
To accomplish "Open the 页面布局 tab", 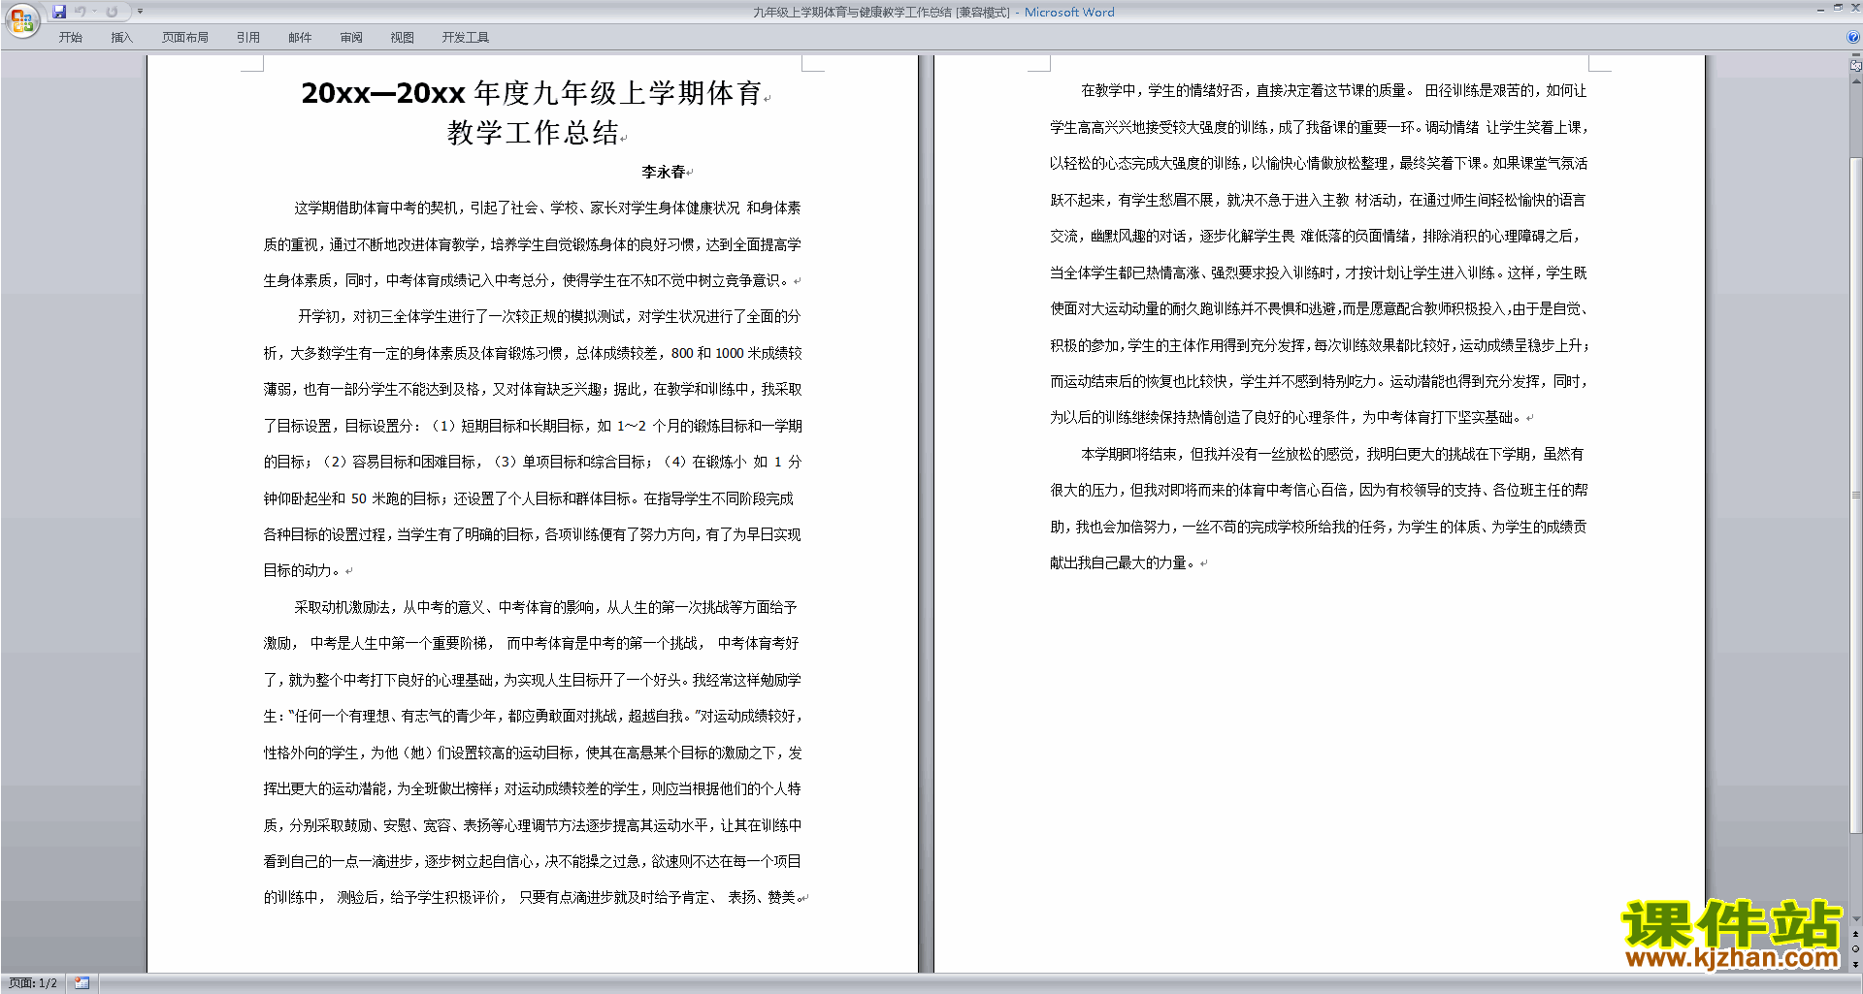I will 185,37.
